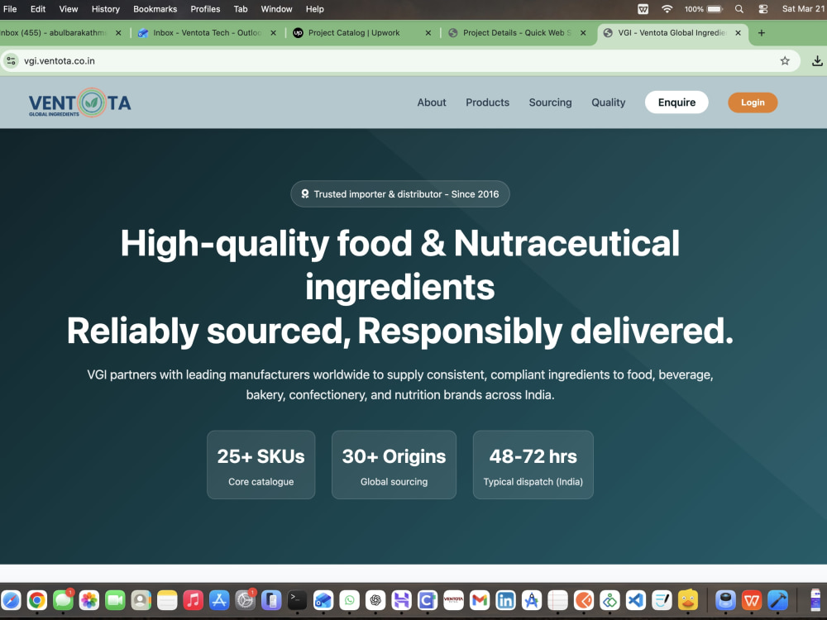Click the date Sat Mar 21 in the menu bar

803,9
